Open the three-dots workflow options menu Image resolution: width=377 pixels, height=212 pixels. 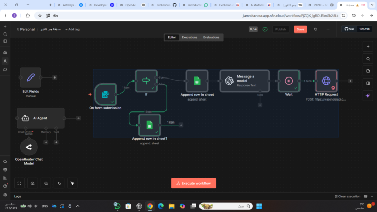tap(329, 29)
